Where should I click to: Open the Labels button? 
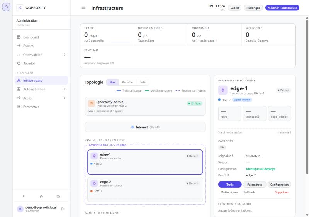click(x=234, y=8)
